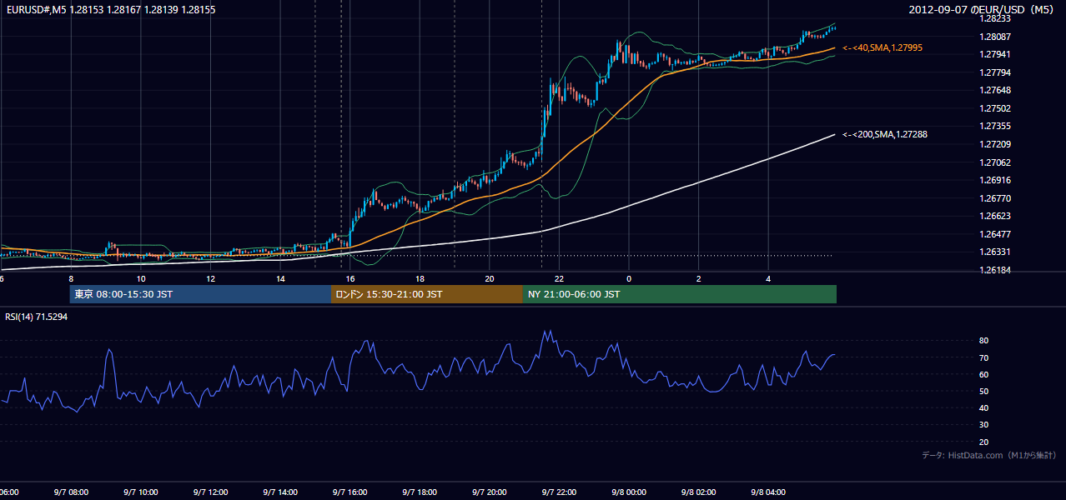This screenshot has height=500, width=1066.
Task: Click the 200 SMA 1.27288 label
Action: (884, 134)
